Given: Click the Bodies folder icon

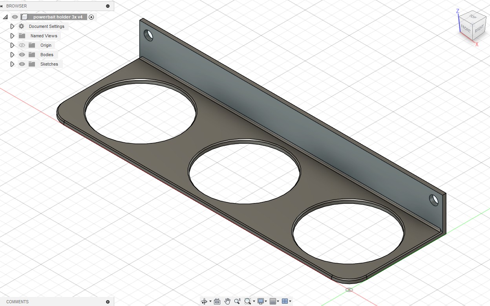Looking at the screenshot, I should 32,55.
